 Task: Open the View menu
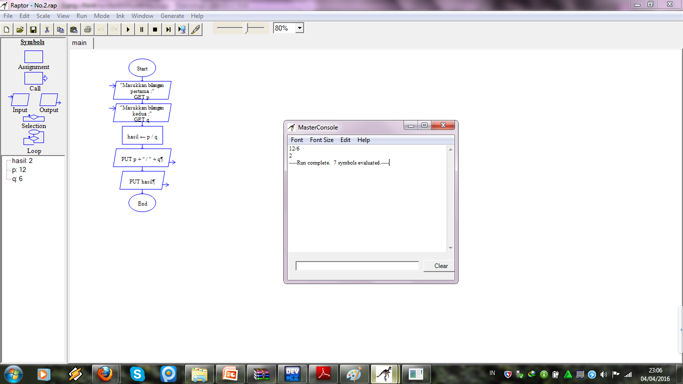point(63,16)
